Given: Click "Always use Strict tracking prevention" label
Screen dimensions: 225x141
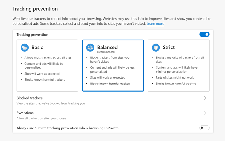Looking at the screenshot, I should (67, 128).
